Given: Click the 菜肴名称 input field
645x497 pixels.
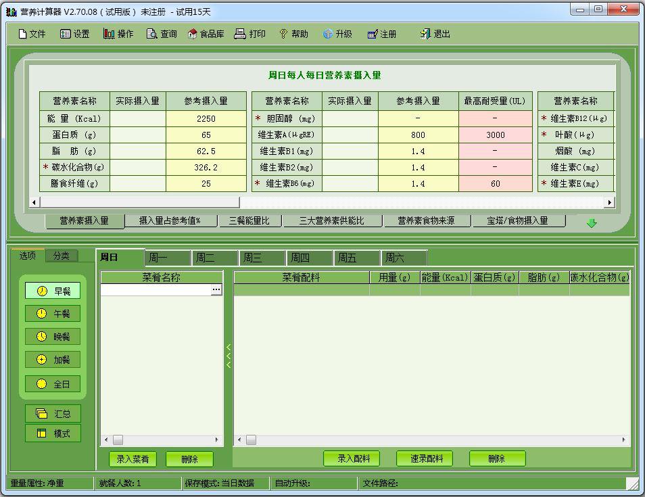Looking at the screenshot, I should click(x=156, y=289).
